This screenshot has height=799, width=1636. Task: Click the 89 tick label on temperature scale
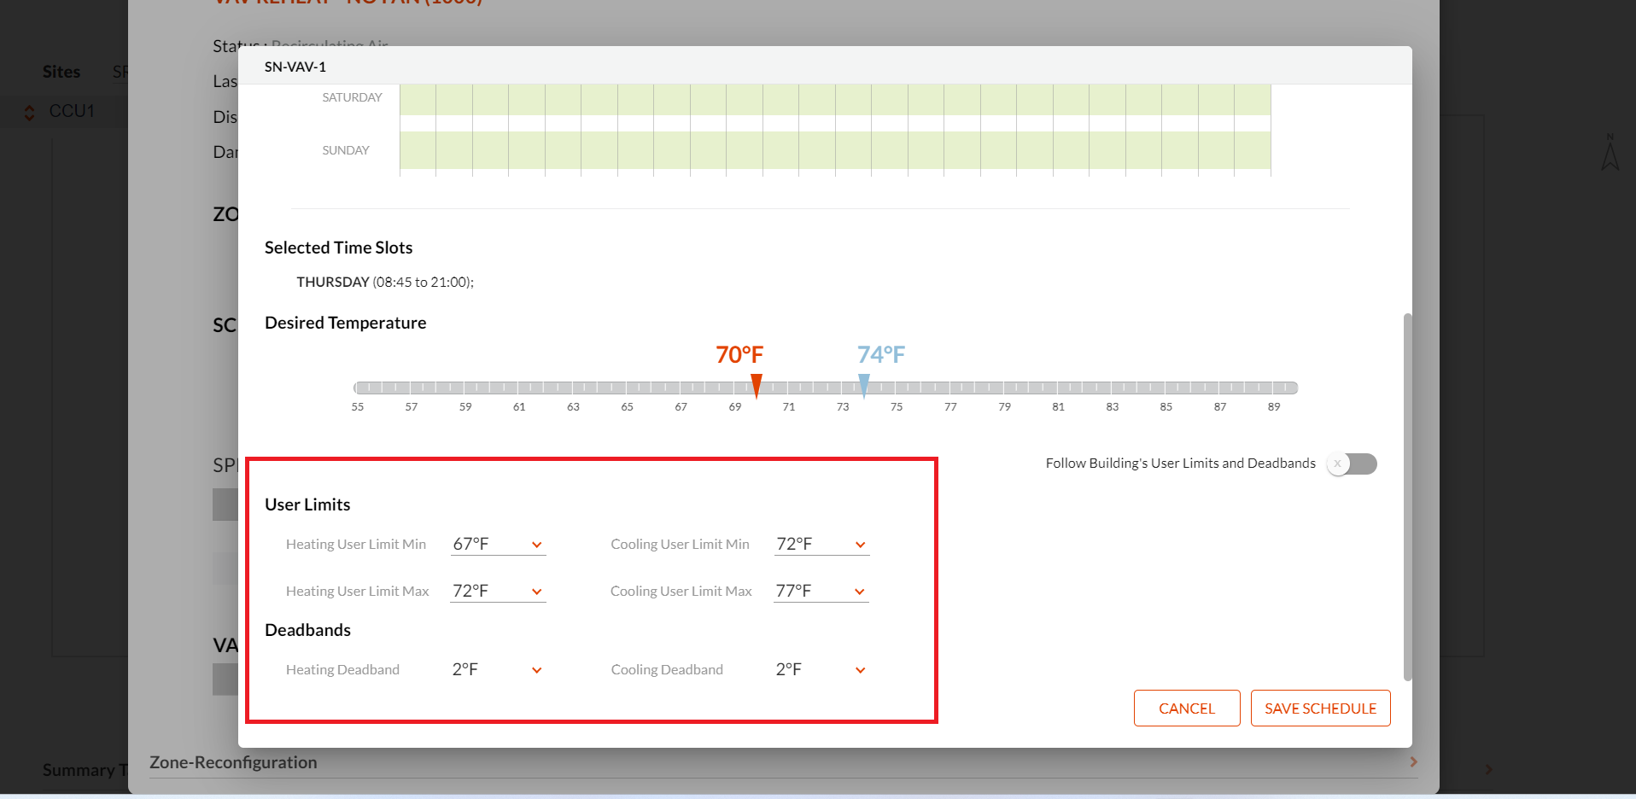[x=1274, y=407]
